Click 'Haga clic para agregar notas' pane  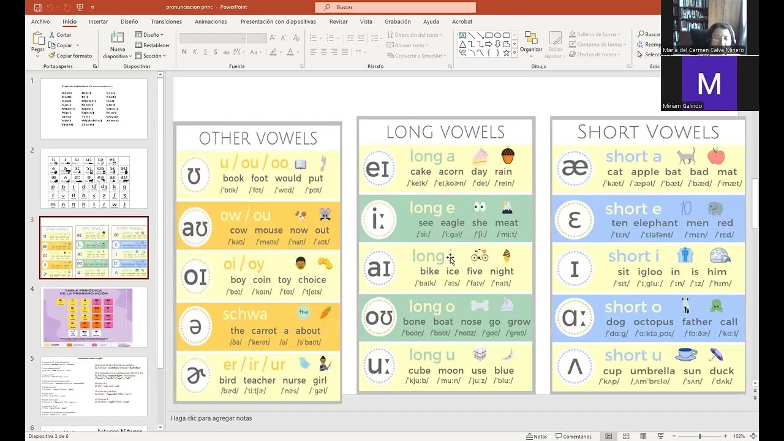coord(211,418)
